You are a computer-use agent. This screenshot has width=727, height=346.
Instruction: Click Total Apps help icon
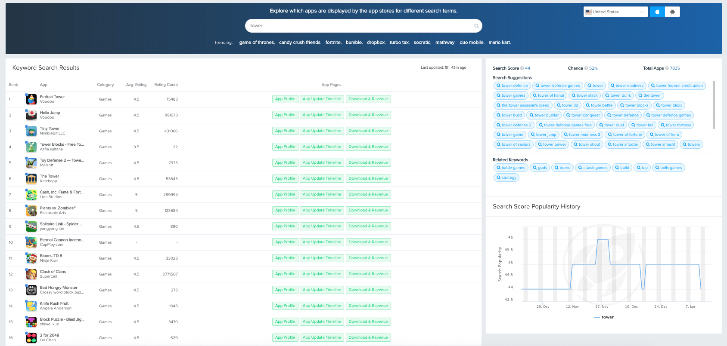tap(667, 68)
